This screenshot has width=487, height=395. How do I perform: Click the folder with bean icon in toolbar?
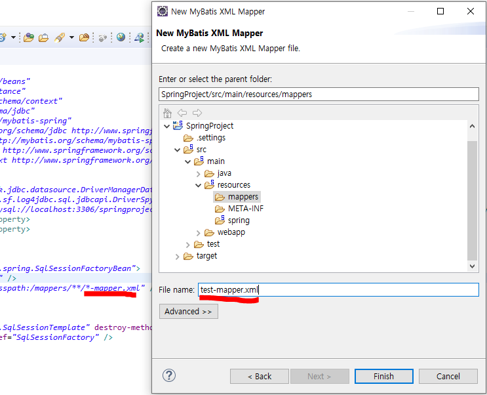tap(84, 37)
